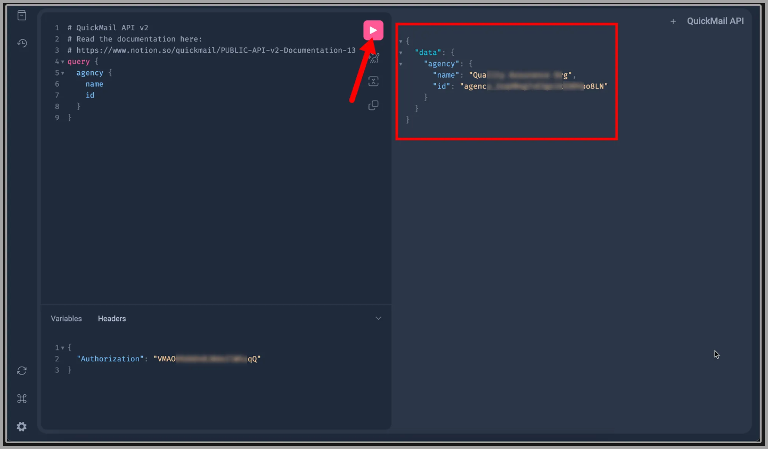Click the agency name value starting Qua
768x449 pixels.
[x=520, y=75]
